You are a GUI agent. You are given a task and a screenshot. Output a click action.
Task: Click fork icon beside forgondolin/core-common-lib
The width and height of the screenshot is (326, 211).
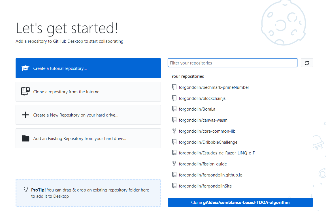coord(174,131)
